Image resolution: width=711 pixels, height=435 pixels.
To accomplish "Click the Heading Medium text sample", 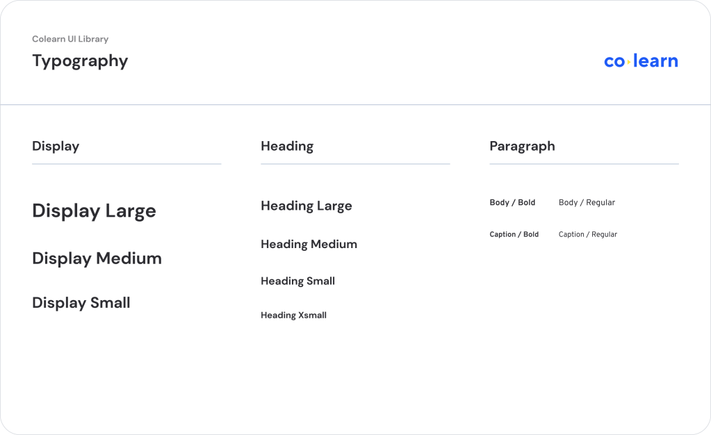I will (309, 244).
